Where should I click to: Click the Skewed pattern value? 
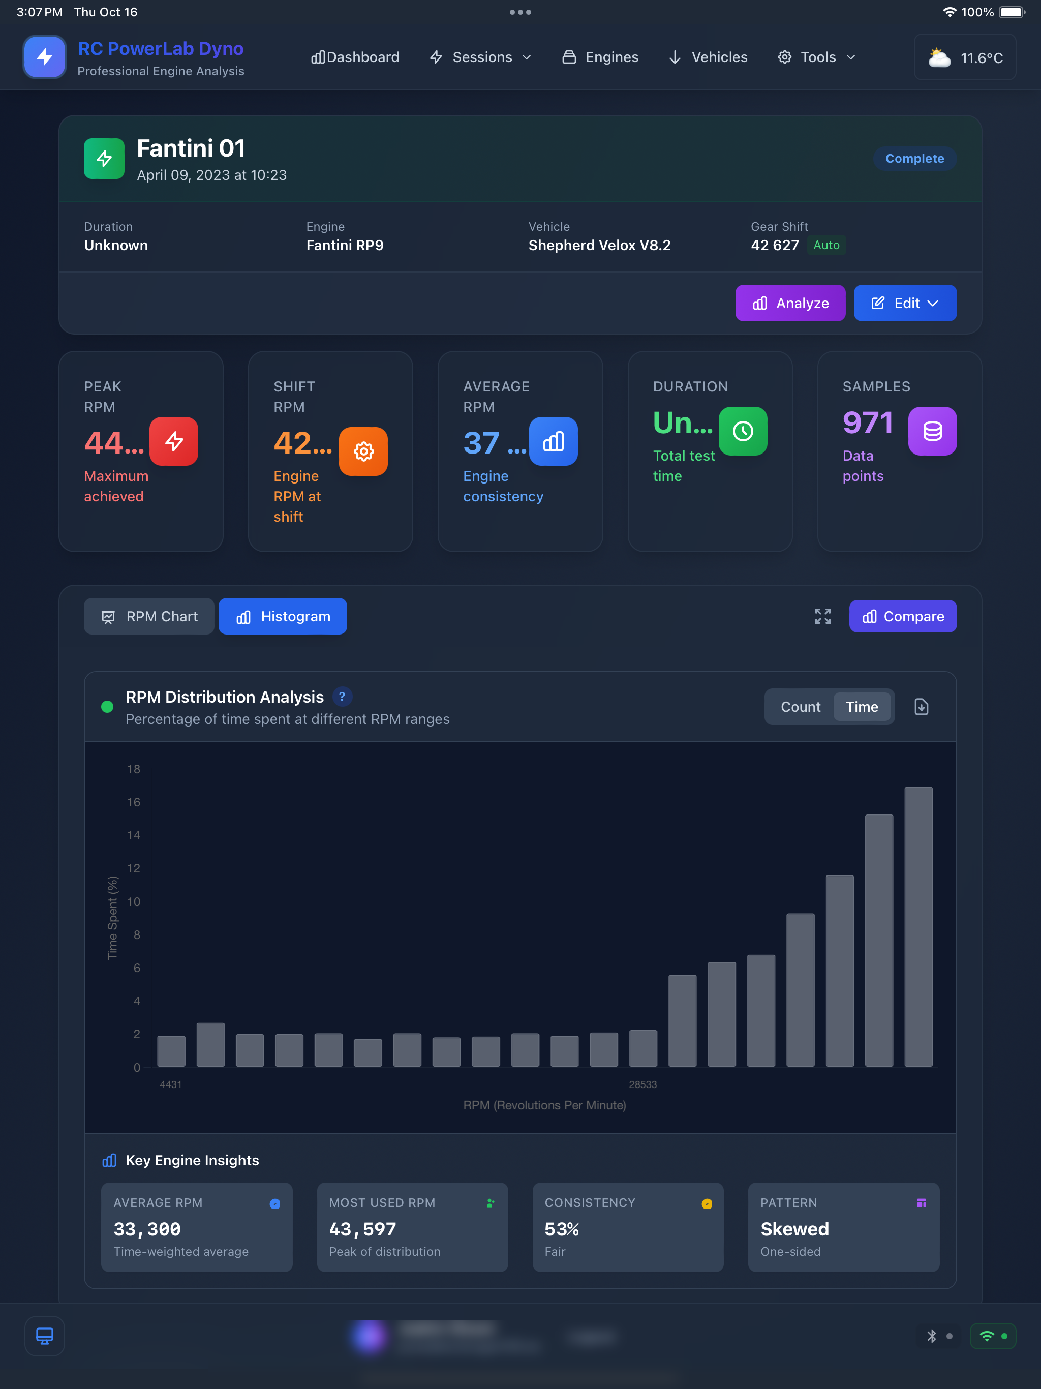[x=795, y=1229]
